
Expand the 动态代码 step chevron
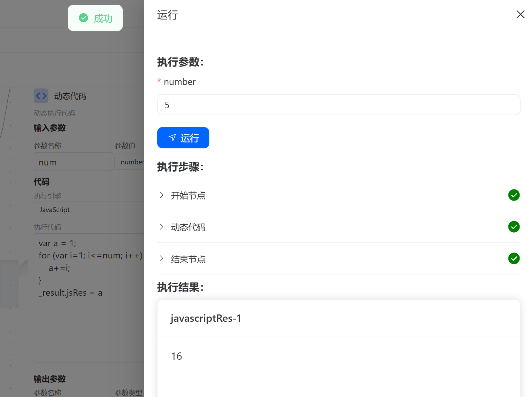point(161,227)
